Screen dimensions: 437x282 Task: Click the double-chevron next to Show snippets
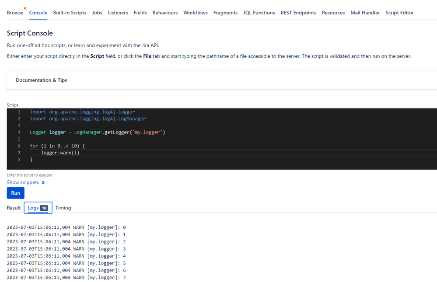click(x=43, y=182)
